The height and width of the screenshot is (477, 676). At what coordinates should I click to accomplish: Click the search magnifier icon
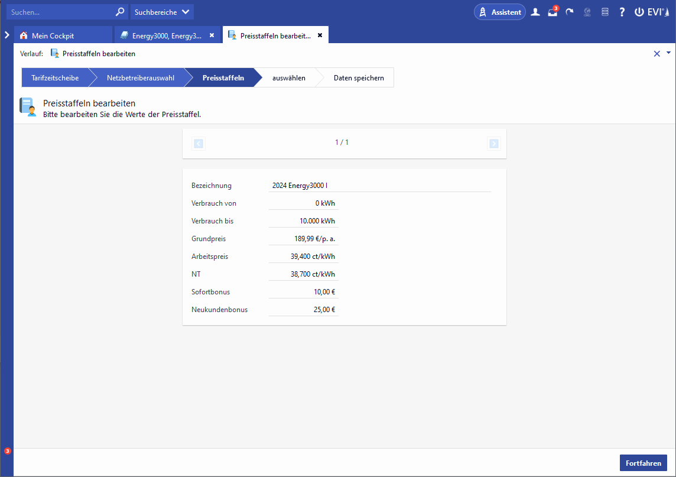pos(120,12)
